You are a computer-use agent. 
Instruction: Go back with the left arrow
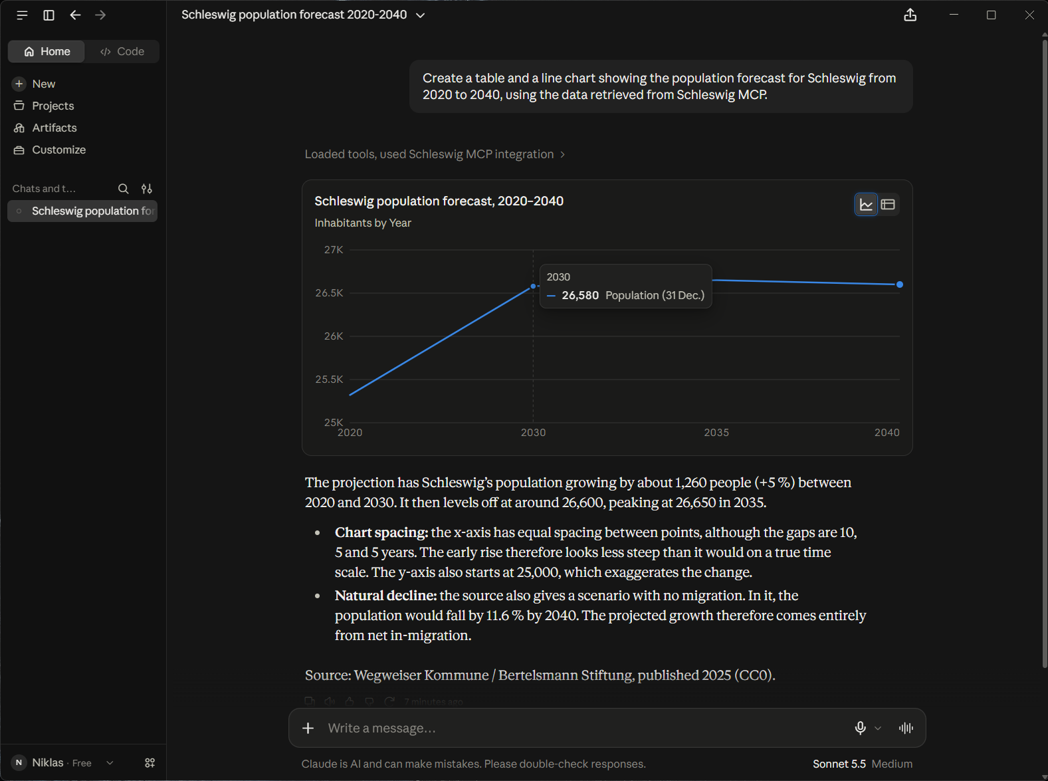point(75,15)
